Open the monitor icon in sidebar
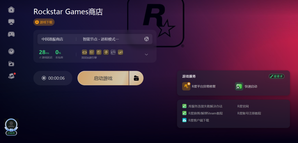This screenshot has height=143, width=298. 11,22
